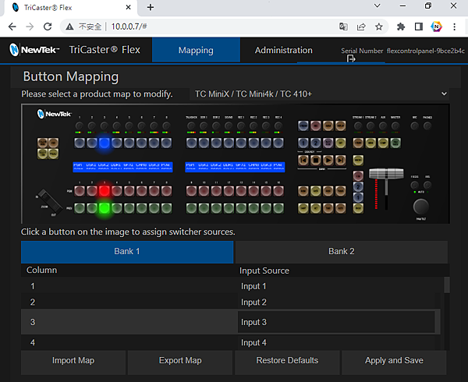Click the share page icon in address bar
468x382 pixels.
pos(361,27)
